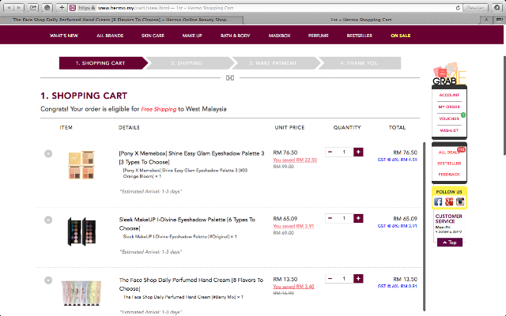
Task: Click the cart list vertical scrollbar
Action: [x=424, y=226]
